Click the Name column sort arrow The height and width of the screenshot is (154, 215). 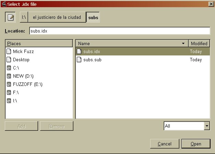coord(183,43)
